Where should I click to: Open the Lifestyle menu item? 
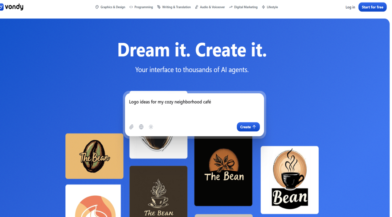[x=270, y=7]
